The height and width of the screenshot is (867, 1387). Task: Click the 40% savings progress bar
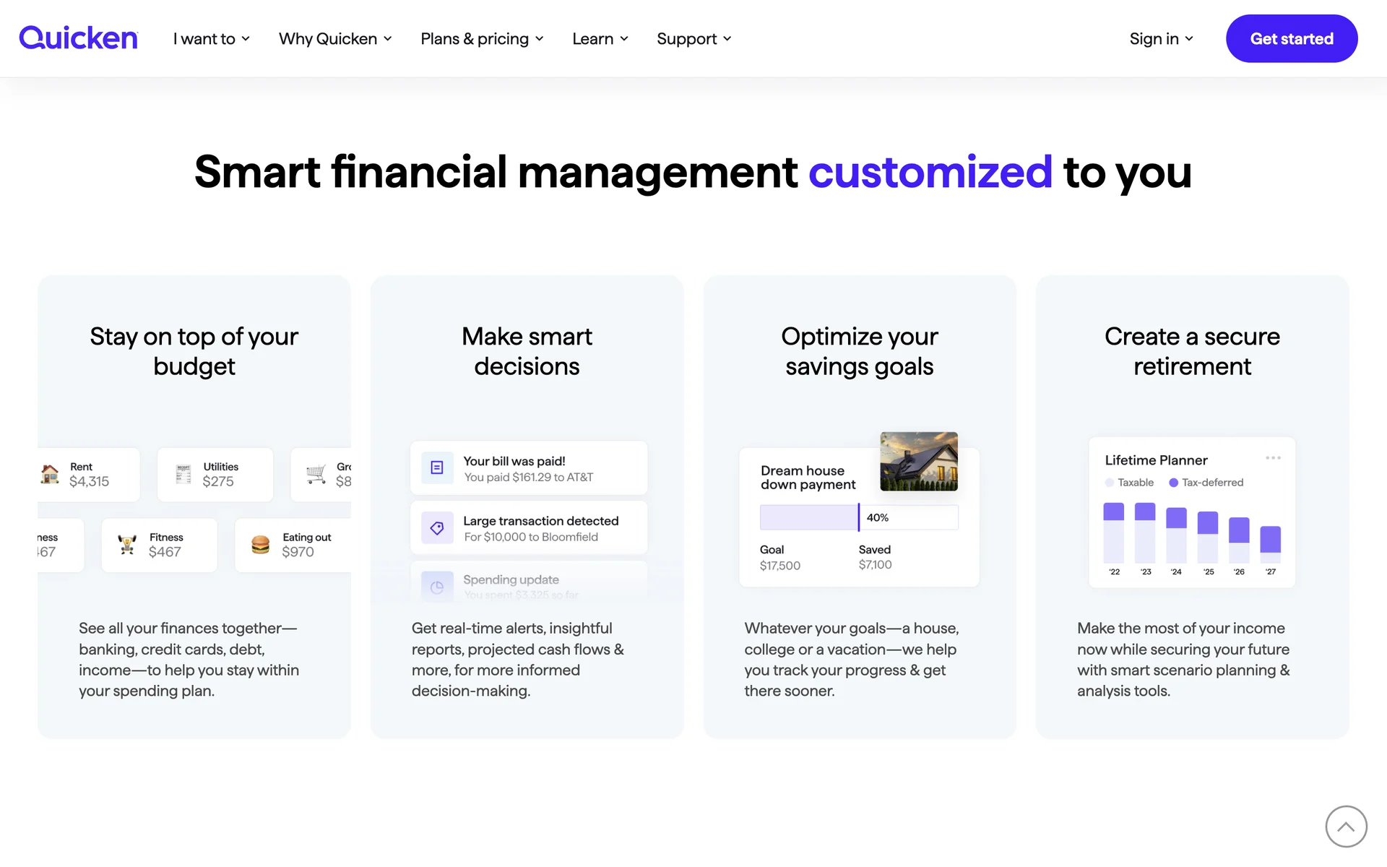pos(858,517)
